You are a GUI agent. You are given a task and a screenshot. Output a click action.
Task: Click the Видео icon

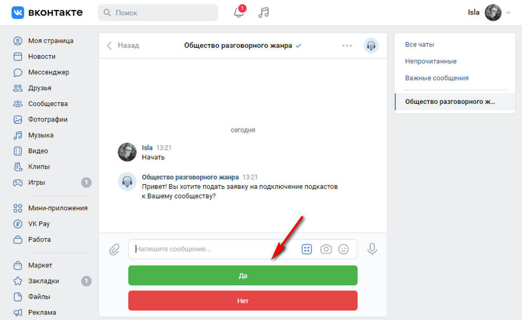tap(17, 150)
